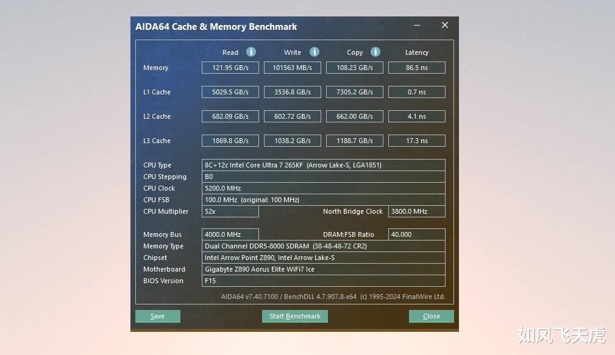The image size is (615, 355).
Task: Click the Read column header label
Action: click(230, 52)
